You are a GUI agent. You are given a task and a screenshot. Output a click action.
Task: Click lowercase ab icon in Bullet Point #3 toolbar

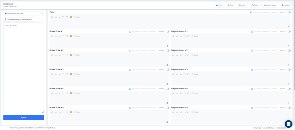[x=56, y=74]
